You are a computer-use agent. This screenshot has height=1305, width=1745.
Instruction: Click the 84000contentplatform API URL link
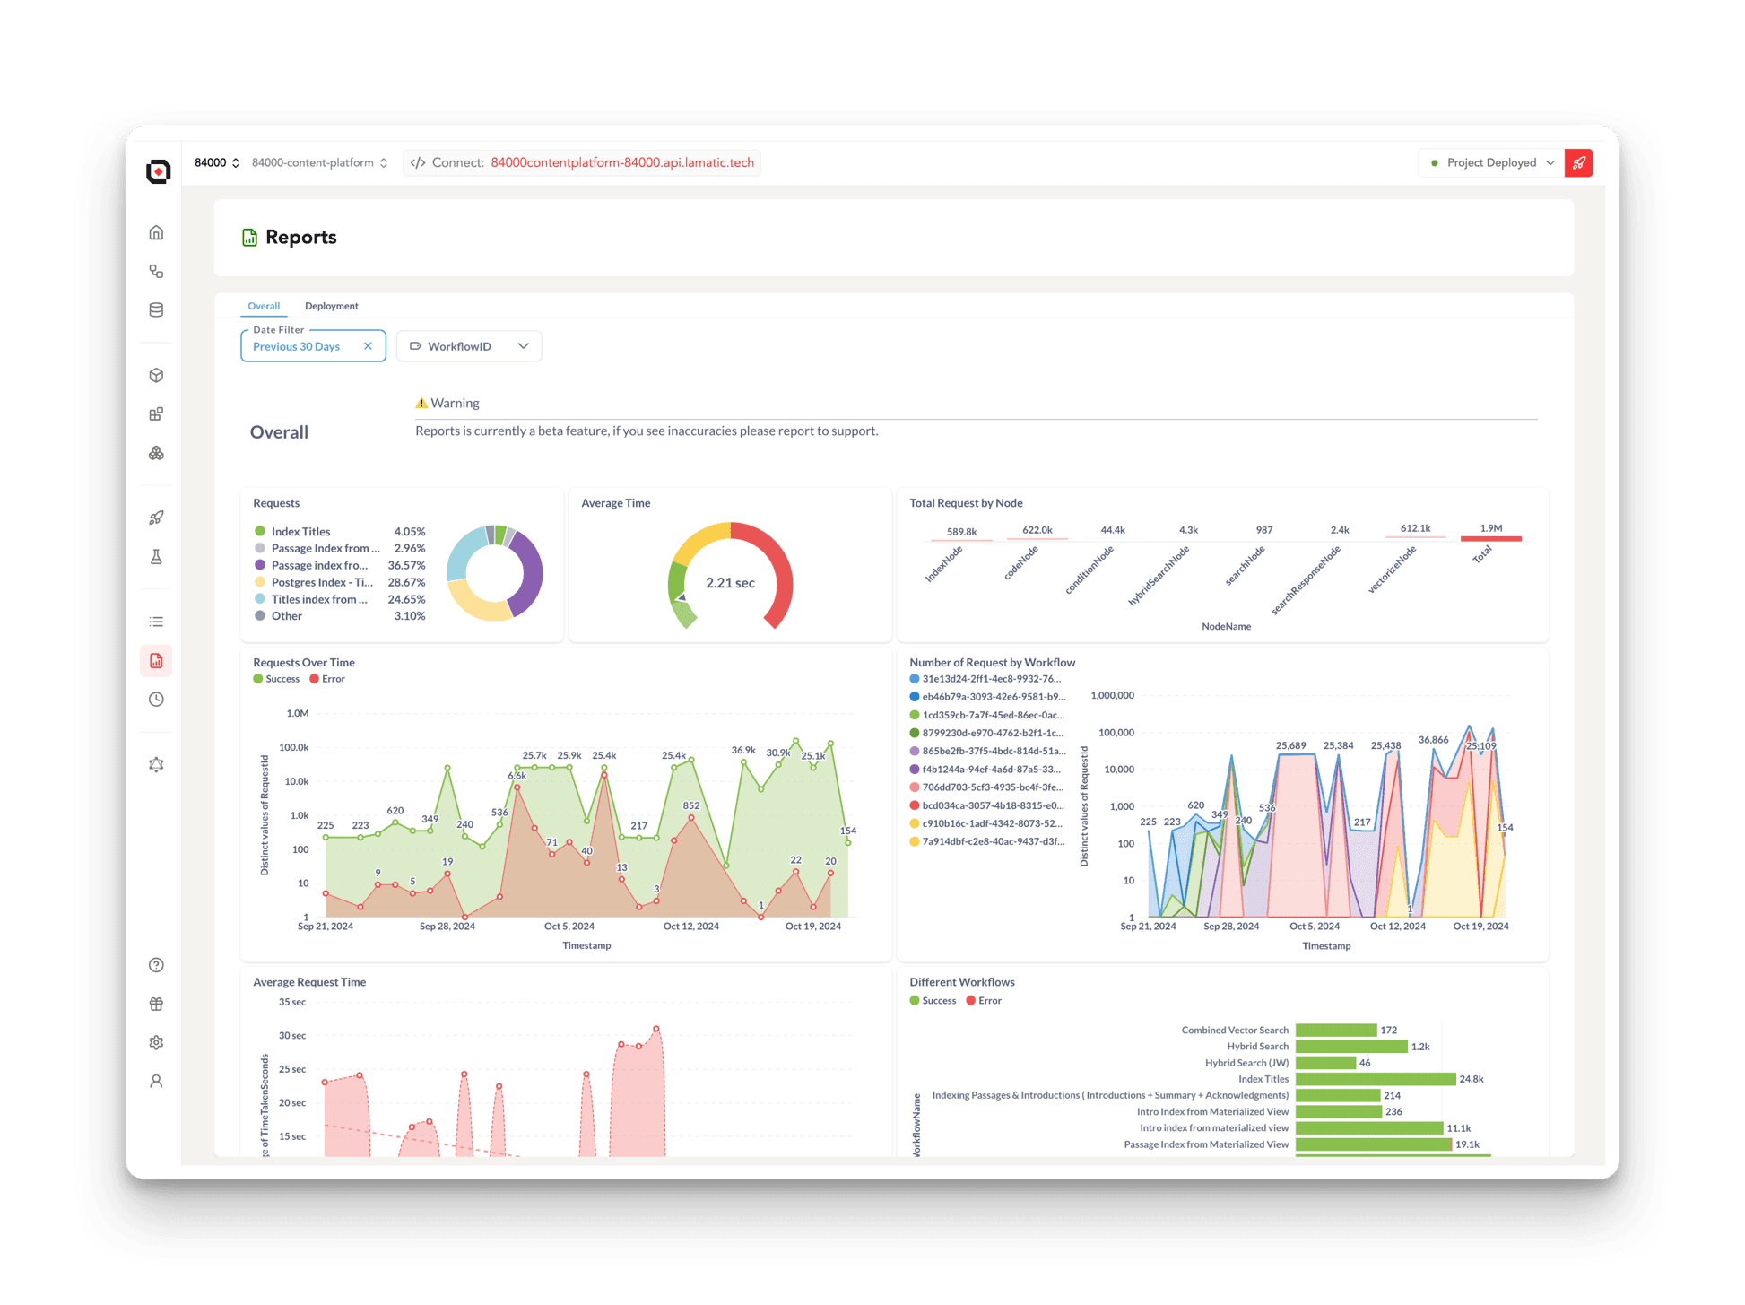click(x=622, y=162)
